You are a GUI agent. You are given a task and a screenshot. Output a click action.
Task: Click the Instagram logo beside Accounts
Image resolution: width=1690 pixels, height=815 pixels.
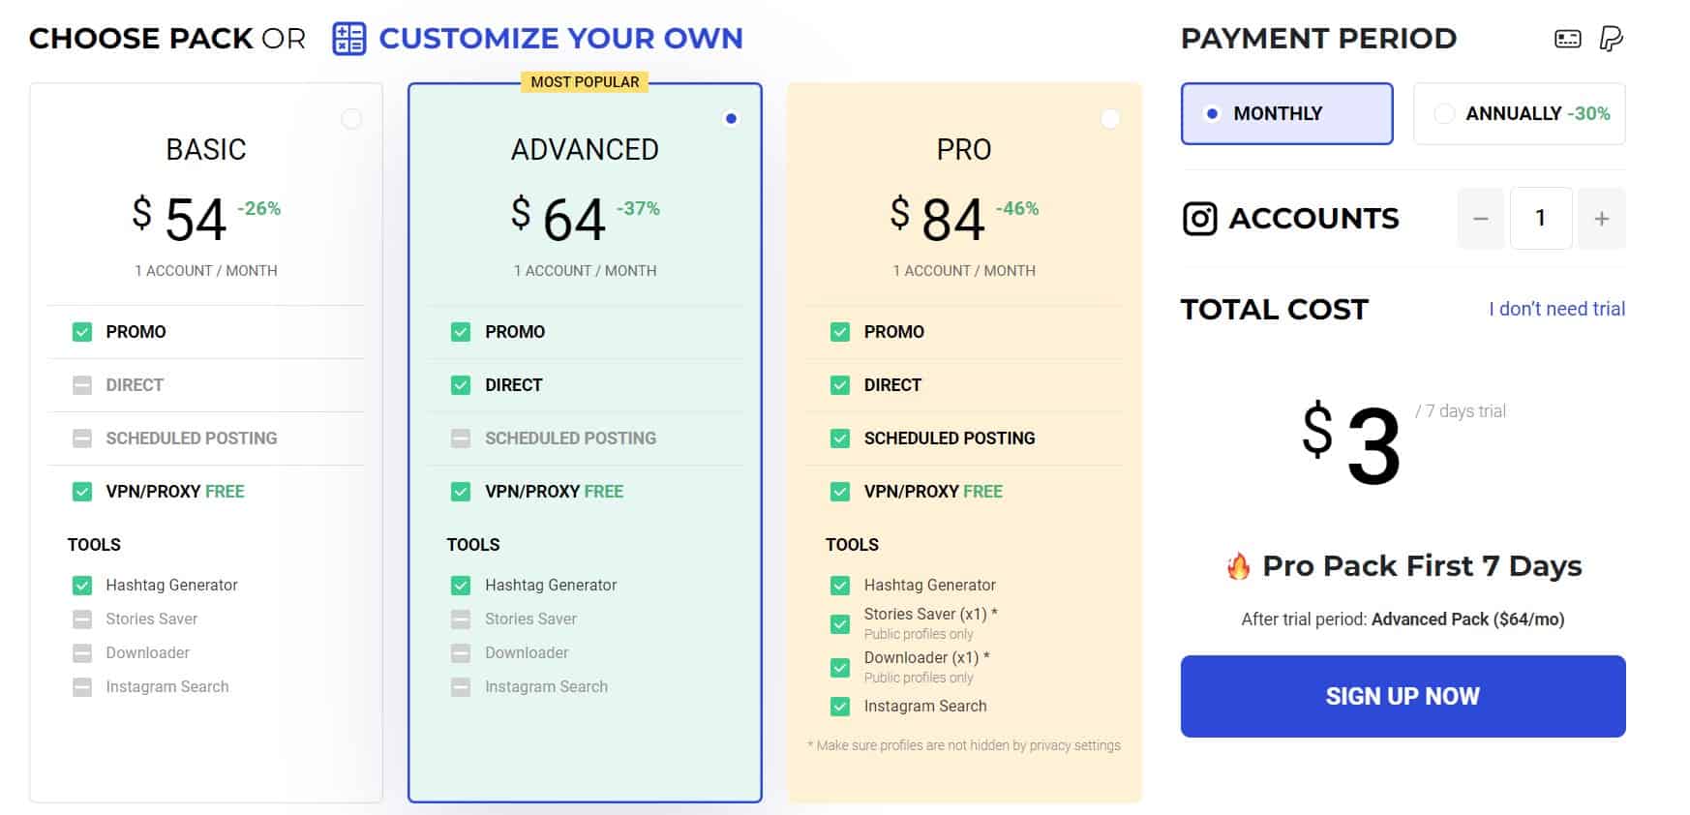[x=1199, y=219]
